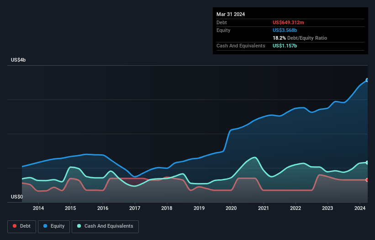The image size is (375, 240).
Task: Click the Debt label in tooltip
Action: coord(222,22)
